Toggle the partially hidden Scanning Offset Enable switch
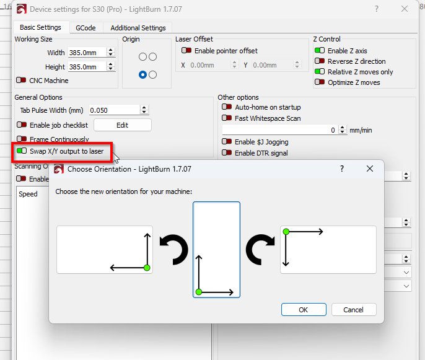The width and height of the screenshot is (425, 360). pos(21,178)
